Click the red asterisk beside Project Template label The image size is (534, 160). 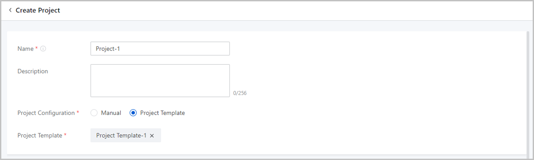[x=65, y=135]
